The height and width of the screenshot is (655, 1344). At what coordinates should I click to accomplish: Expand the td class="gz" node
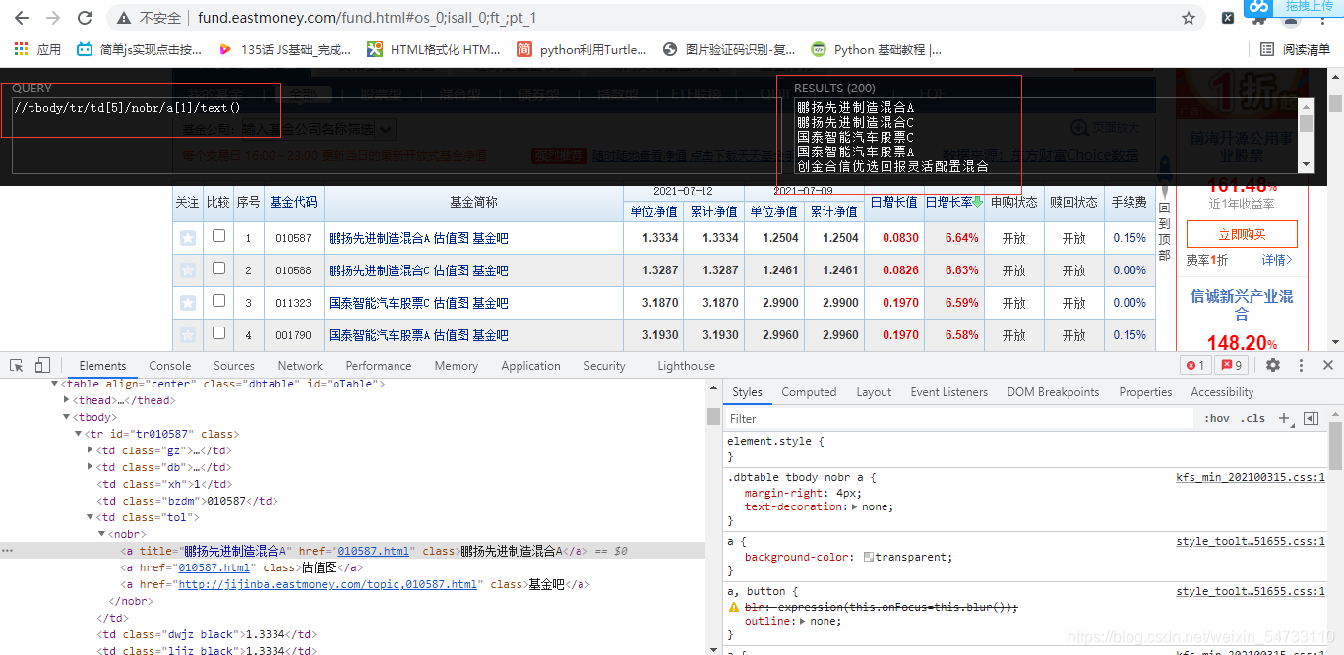pyautogui.click(x=91, y=450)
